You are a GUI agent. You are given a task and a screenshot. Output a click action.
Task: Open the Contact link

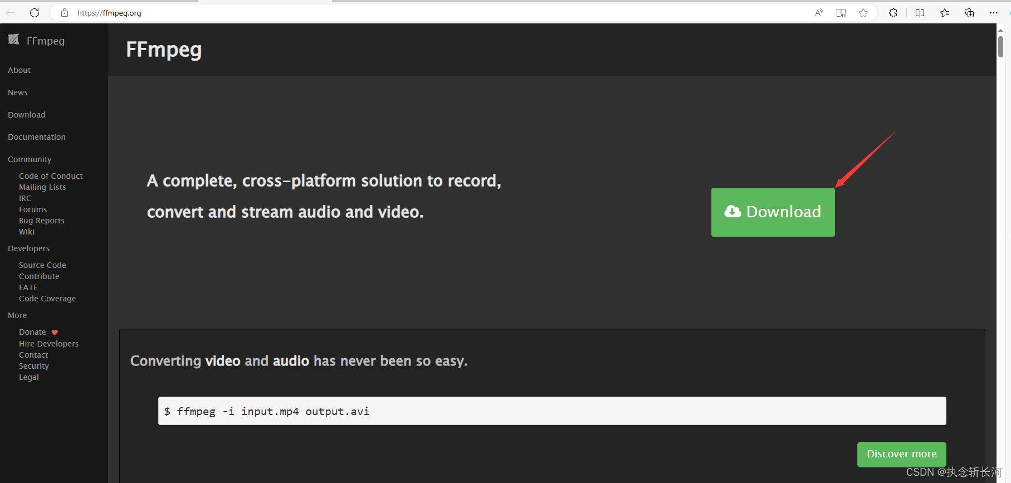pos(33,355)
